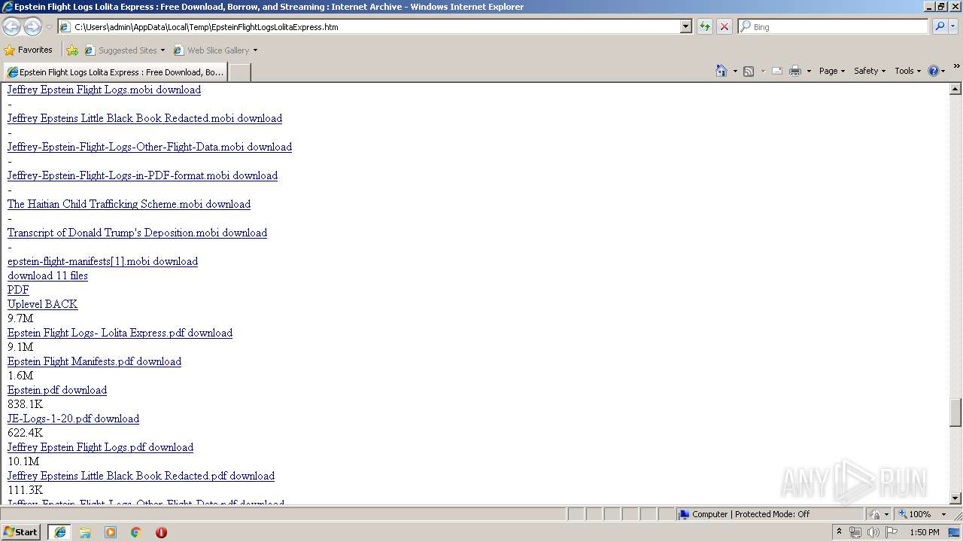Click the Back navigation arrow
Viewport: 963px width, 542px height.
coord(11,26)
